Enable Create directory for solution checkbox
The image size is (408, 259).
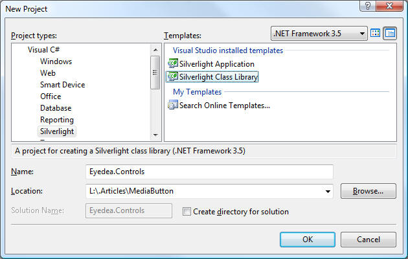(x=187, y=212)
